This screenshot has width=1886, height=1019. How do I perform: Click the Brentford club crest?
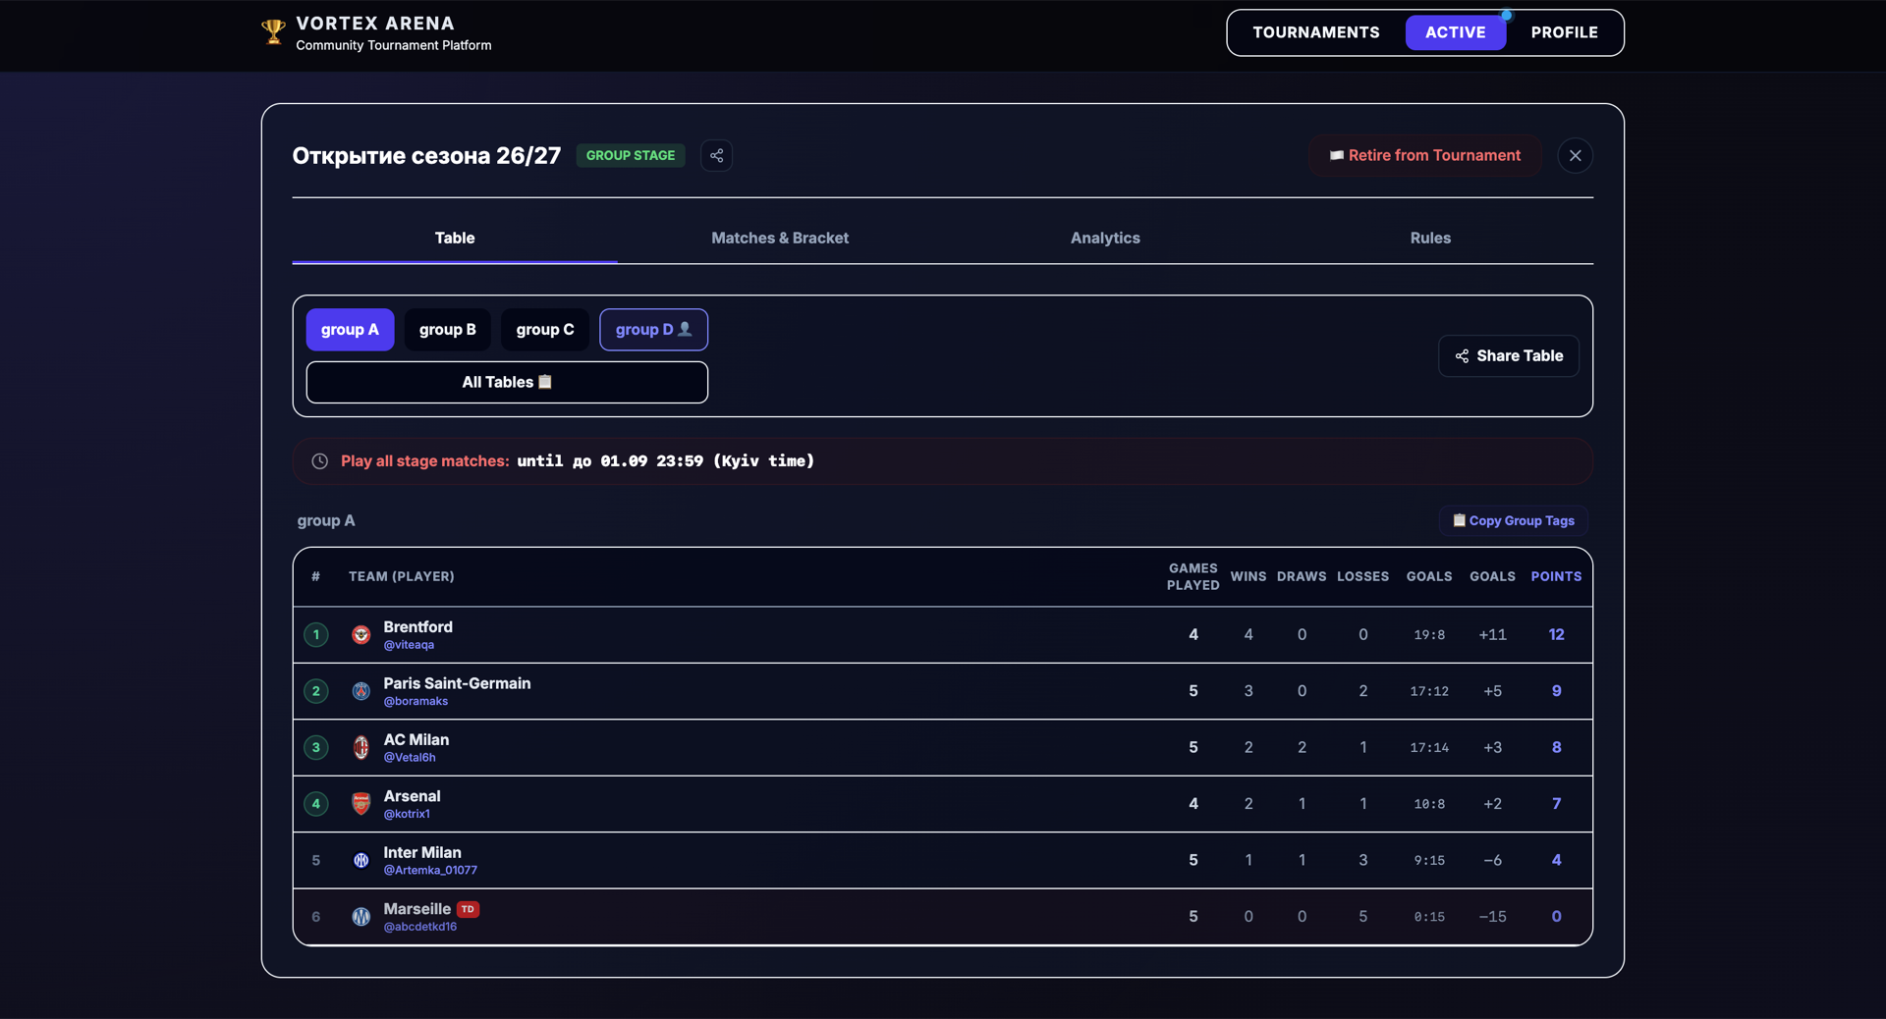tap(361, 635)
